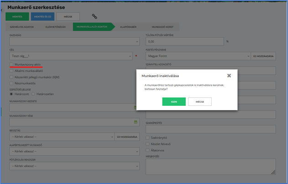Close the Munkaerő inaktiválása dialog
The height and width of the screenshot is (184, 288).
point(229,76)
